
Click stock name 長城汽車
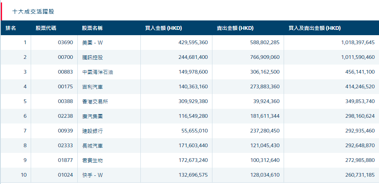92,146
